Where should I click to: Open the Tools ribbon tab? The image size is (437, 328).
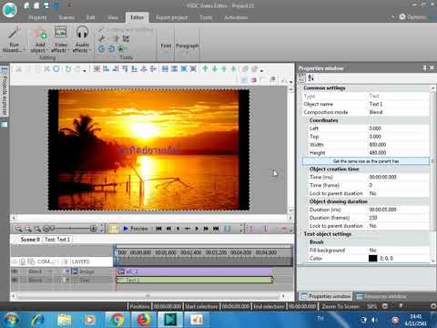click(206, 17)
